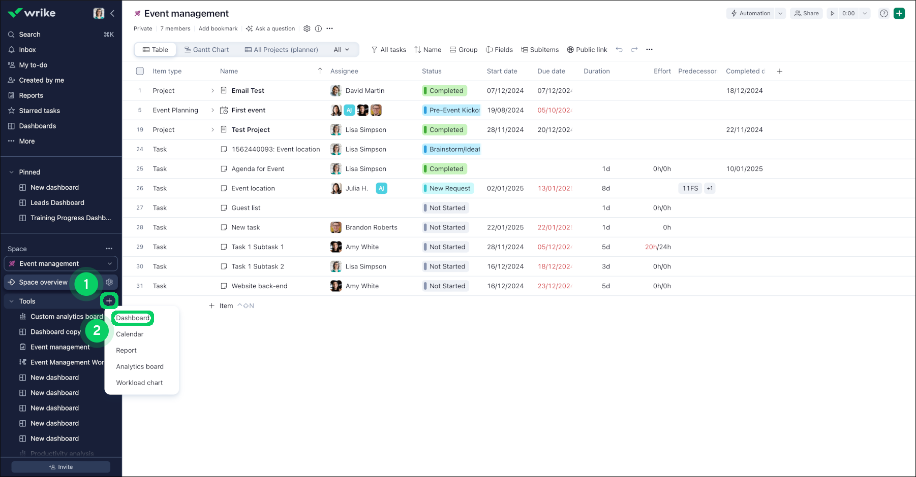The width and height of the screenshot is (916, 477).
Task: Open the settings gear beside Space overview
Action: 109,282
